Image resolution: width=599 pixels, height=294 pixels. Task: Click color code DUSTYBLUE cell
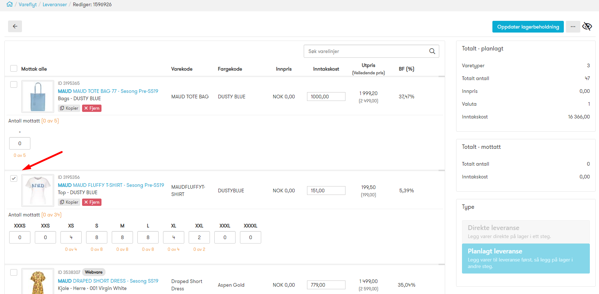pos(231,191)
